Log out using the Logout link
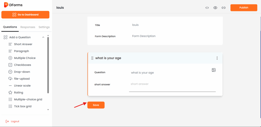This screenshot has height=127, width=261. point(15,121)
